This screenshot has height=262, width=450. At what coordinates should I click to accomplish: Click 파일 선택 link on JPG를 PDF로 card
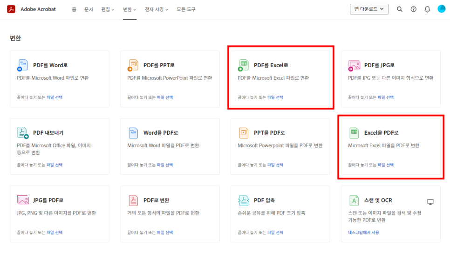(x=55, y=233)
